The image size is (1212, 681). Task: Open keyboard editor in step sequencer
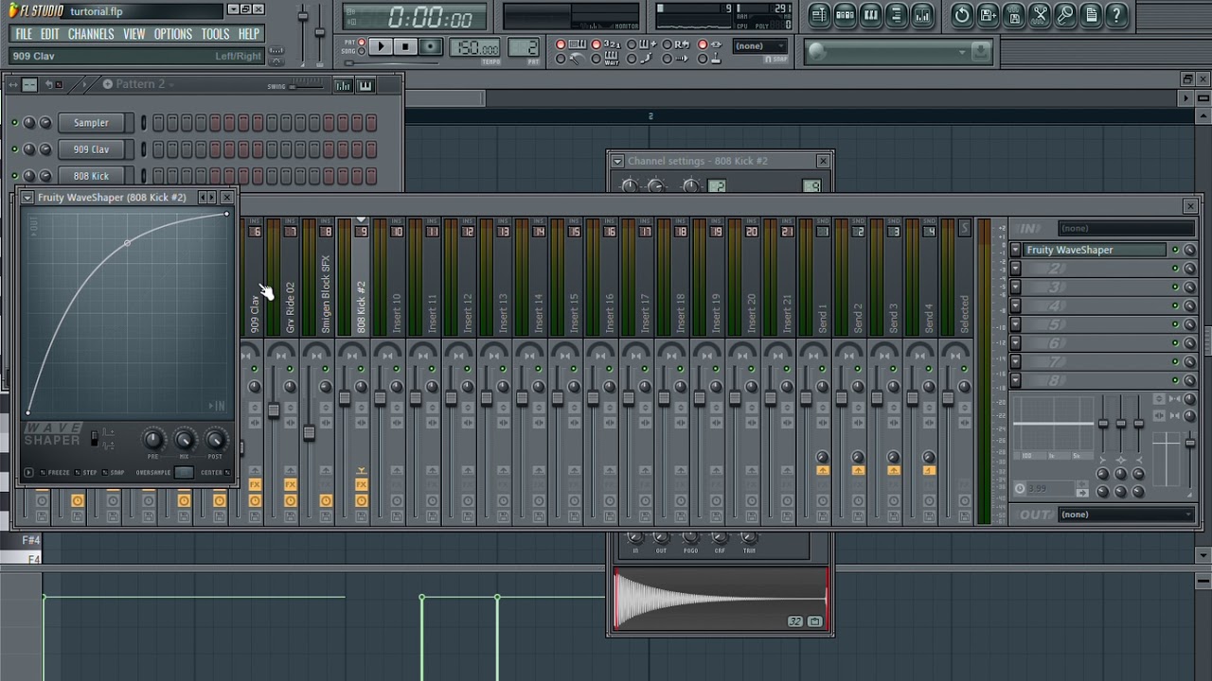click(365, 85)
